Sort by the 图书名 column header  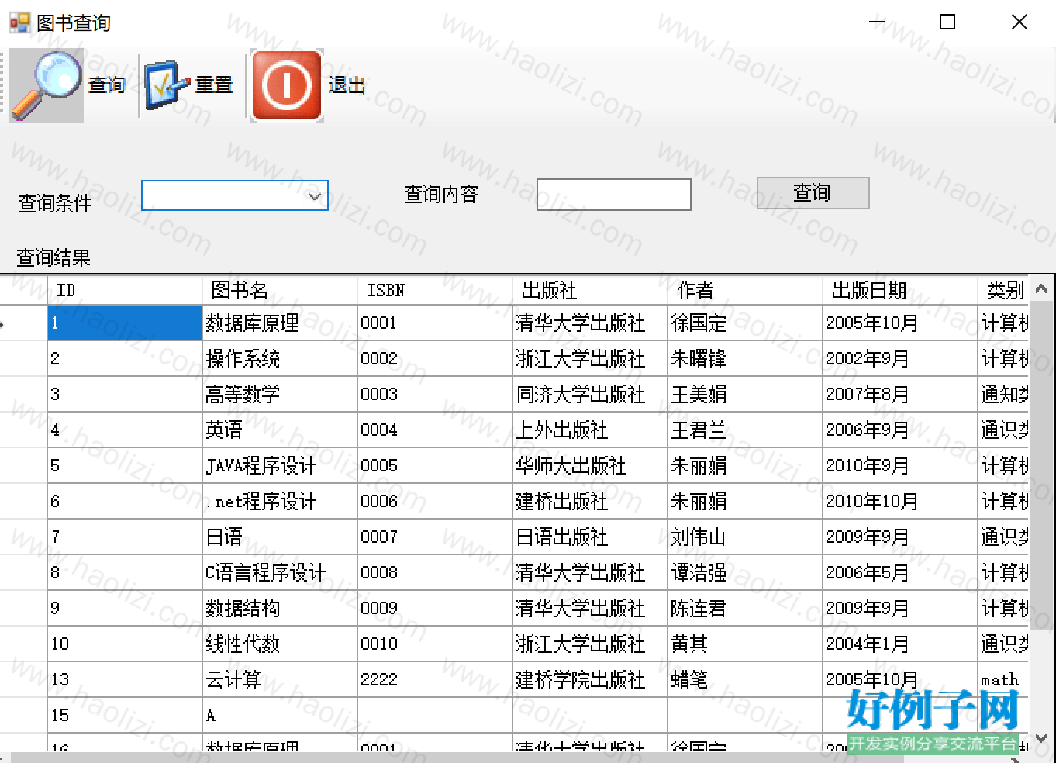click(x=280, y=290)
